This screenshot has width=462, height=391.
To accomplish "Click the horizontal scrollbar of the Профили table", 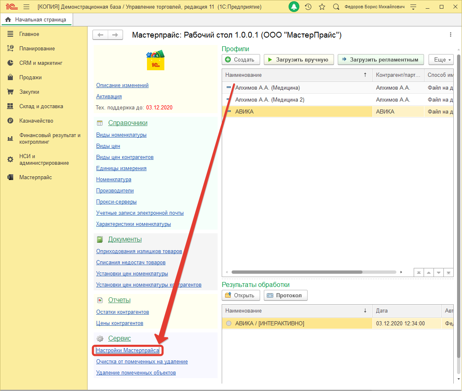I will pyautogui.click(x=296, y=272).
